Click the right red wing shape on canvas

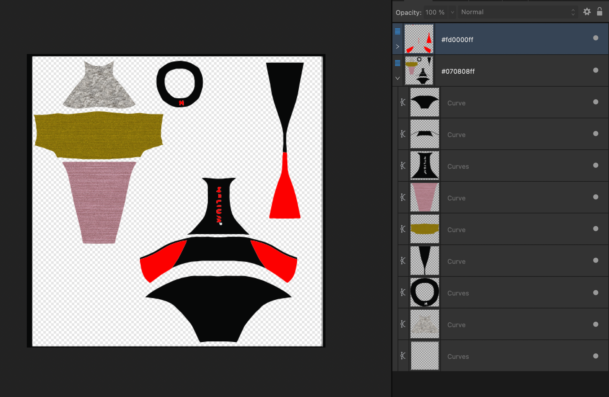click(x=275, y=260)
